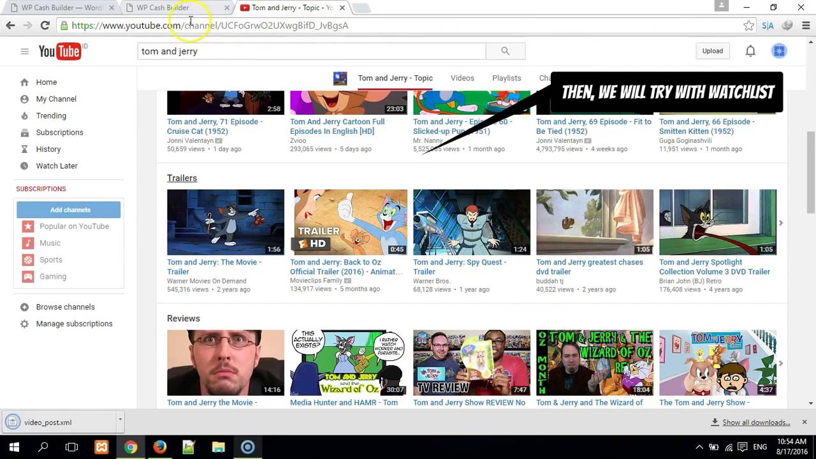Open Browse channels link

pos(65,307)
